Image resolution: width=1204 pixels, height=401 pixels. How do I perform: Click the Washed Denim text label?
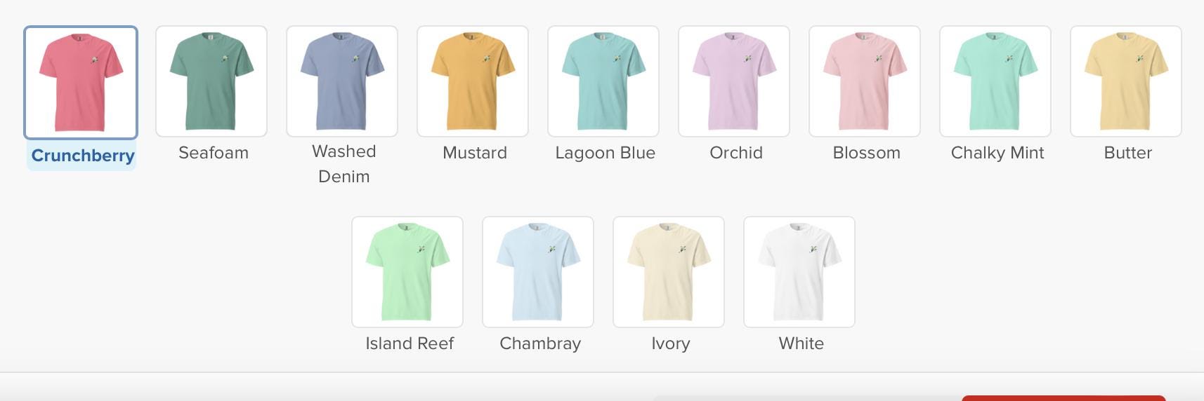(x=344, y=164)
